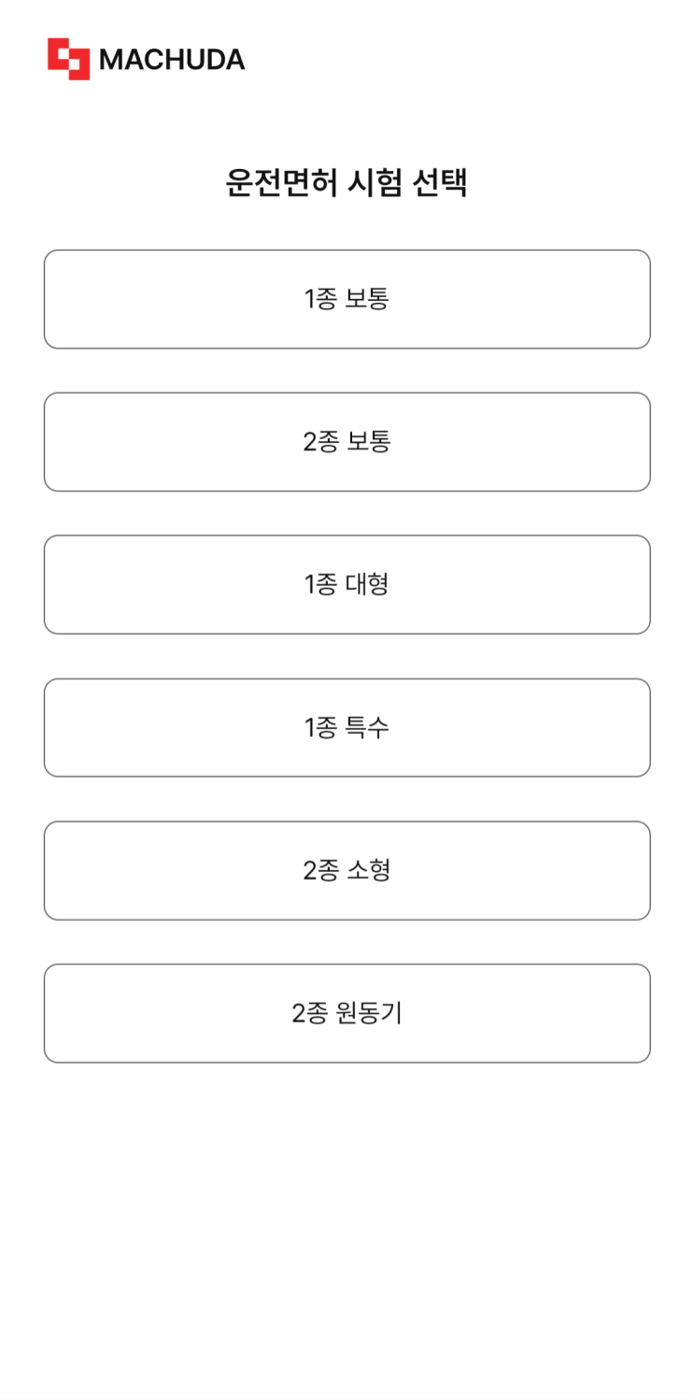Tap the 1종 대형 label text
This screenshot has height=1400, width=694.
(347, 585)
